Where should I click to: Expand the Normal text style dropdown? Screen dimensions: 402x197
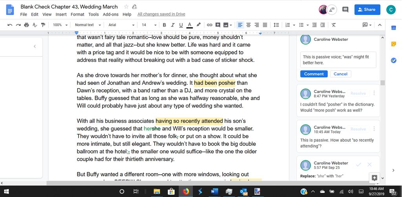tap(88, 25)
